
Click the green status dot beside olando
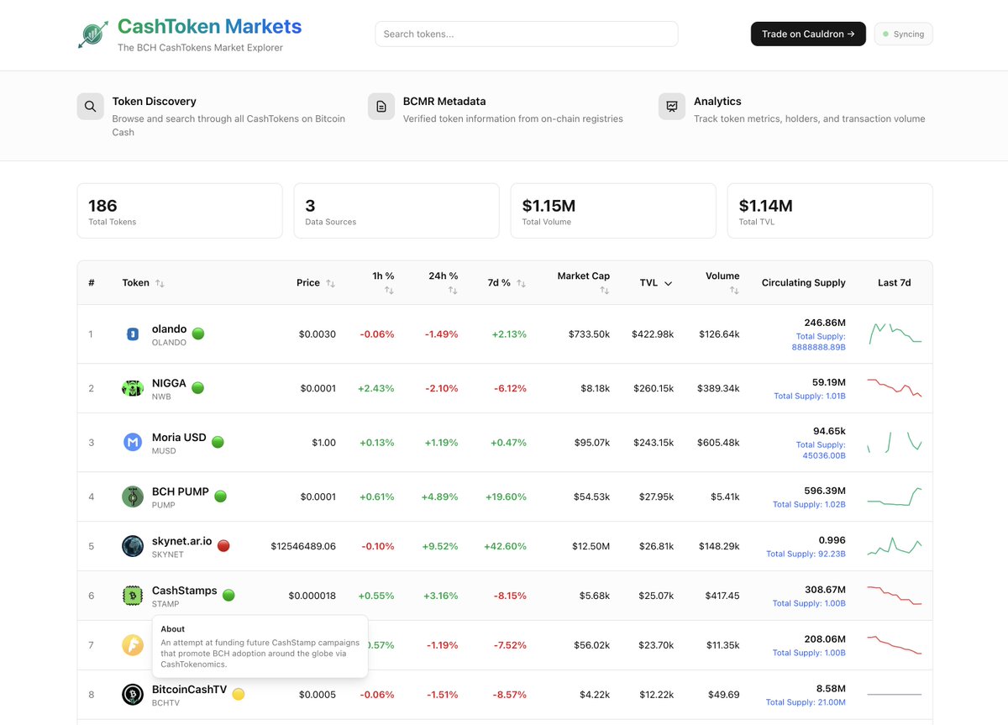198,334
